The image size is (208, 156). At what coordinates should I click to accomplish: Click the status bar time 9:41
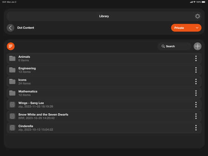[x=4, y=2]
